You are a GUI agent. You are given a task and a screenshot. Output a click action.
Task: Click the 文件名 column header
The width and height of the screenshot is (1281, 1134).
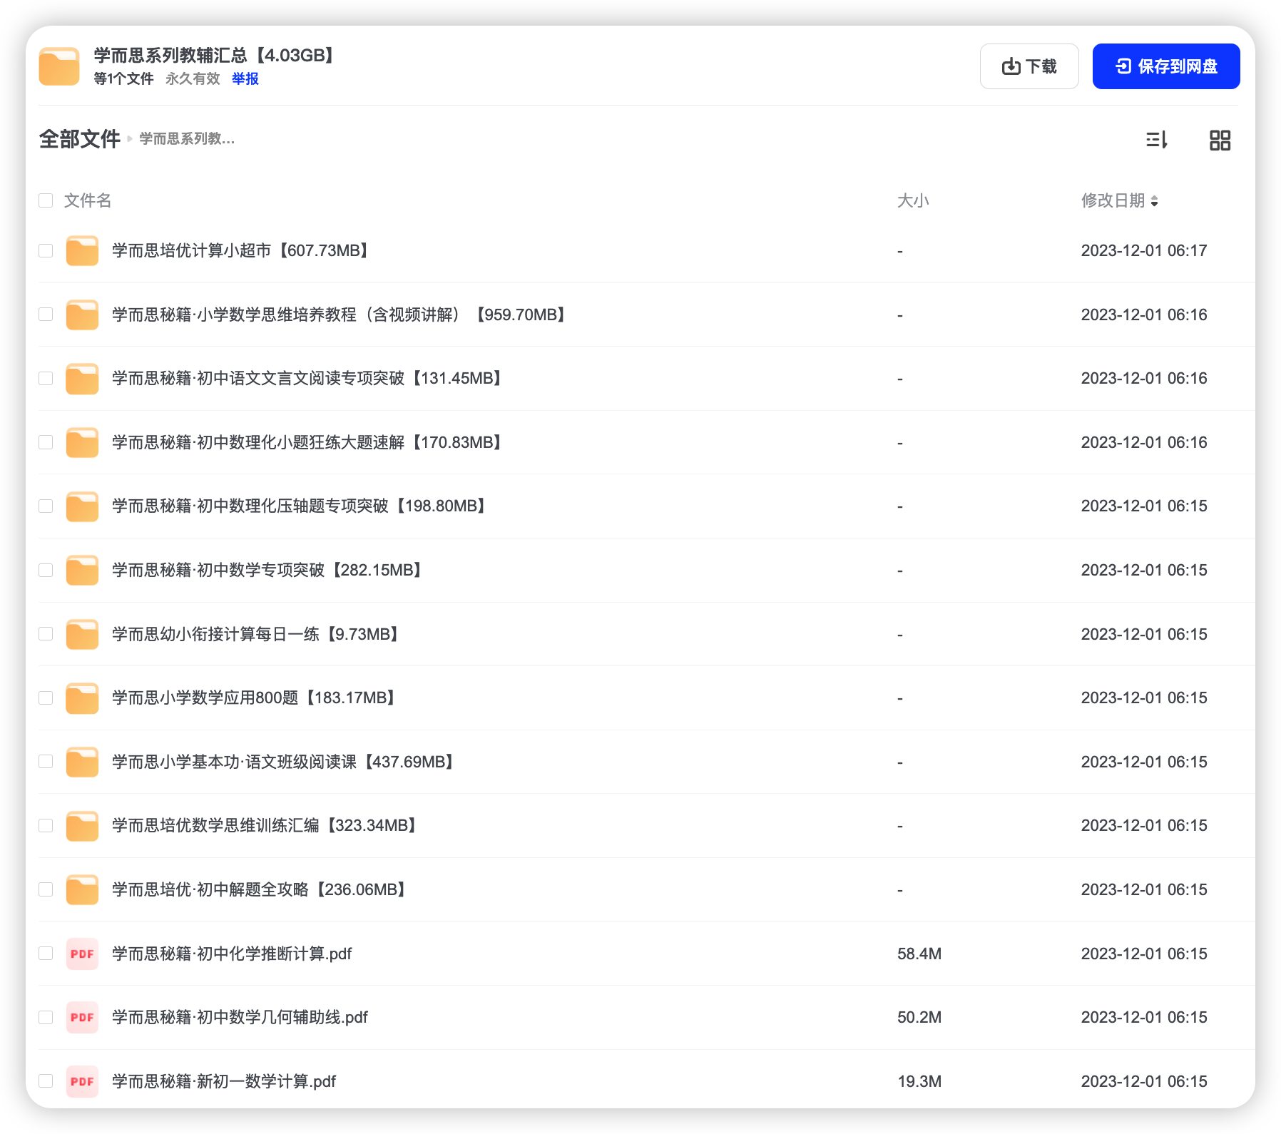click(88, 200)
